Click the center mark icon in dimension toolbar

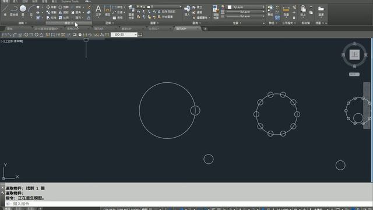coord(80,35)
